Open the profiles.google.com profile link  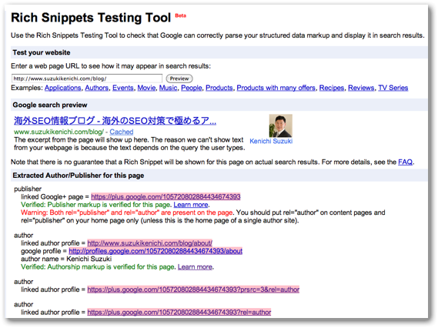coord(155,251)
